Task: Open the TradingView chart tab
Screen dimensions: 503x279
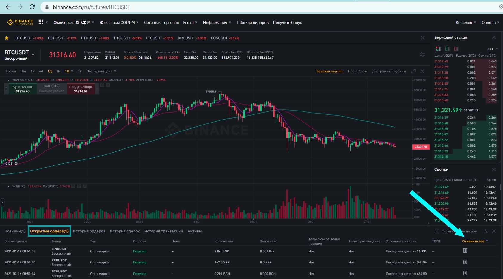Action: [357, 71]
